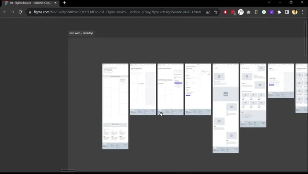
Task: Open Chrome's three-dot menu
Action: pyautogui.click(x=302, y=12)
